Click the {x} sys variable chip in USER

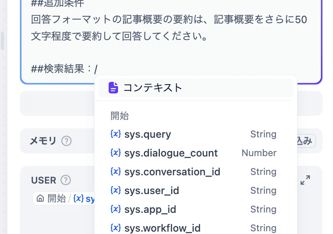84,198
